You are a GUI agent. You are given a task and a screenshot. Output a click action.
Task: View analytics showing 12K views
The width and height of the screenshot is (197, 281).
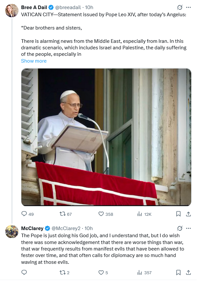pos(140,214)
